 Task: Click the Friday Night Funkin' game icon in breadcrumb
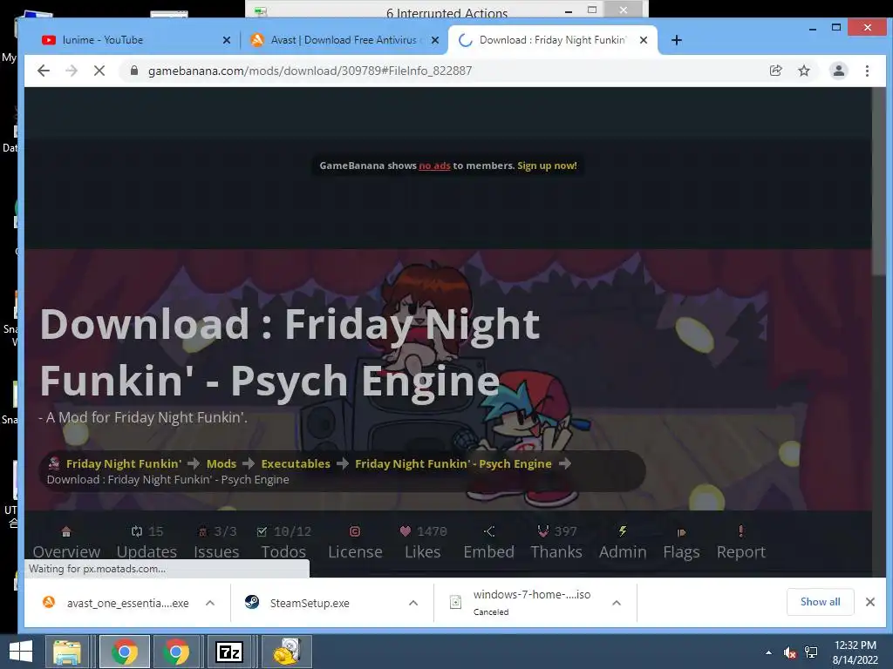click(54, 463)
